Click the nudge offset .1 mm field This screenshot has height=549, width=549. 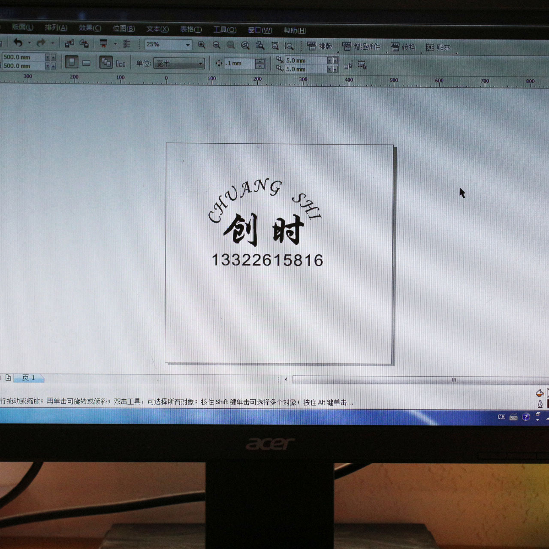click(x=239, y=63)
